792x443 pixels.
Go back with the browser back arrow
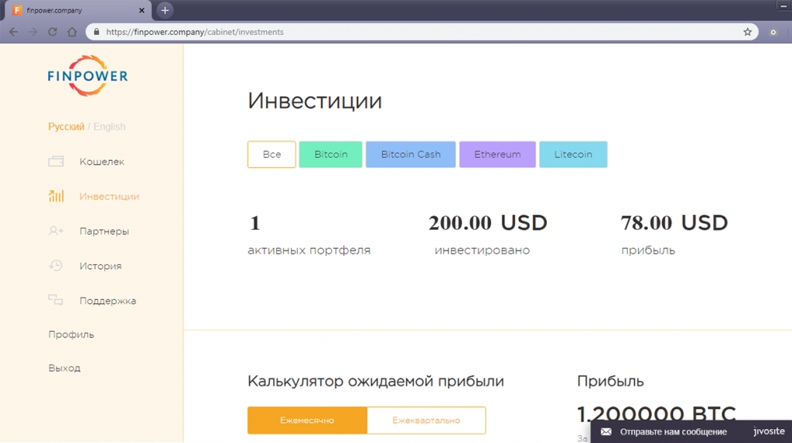click(x=14, y=32)
